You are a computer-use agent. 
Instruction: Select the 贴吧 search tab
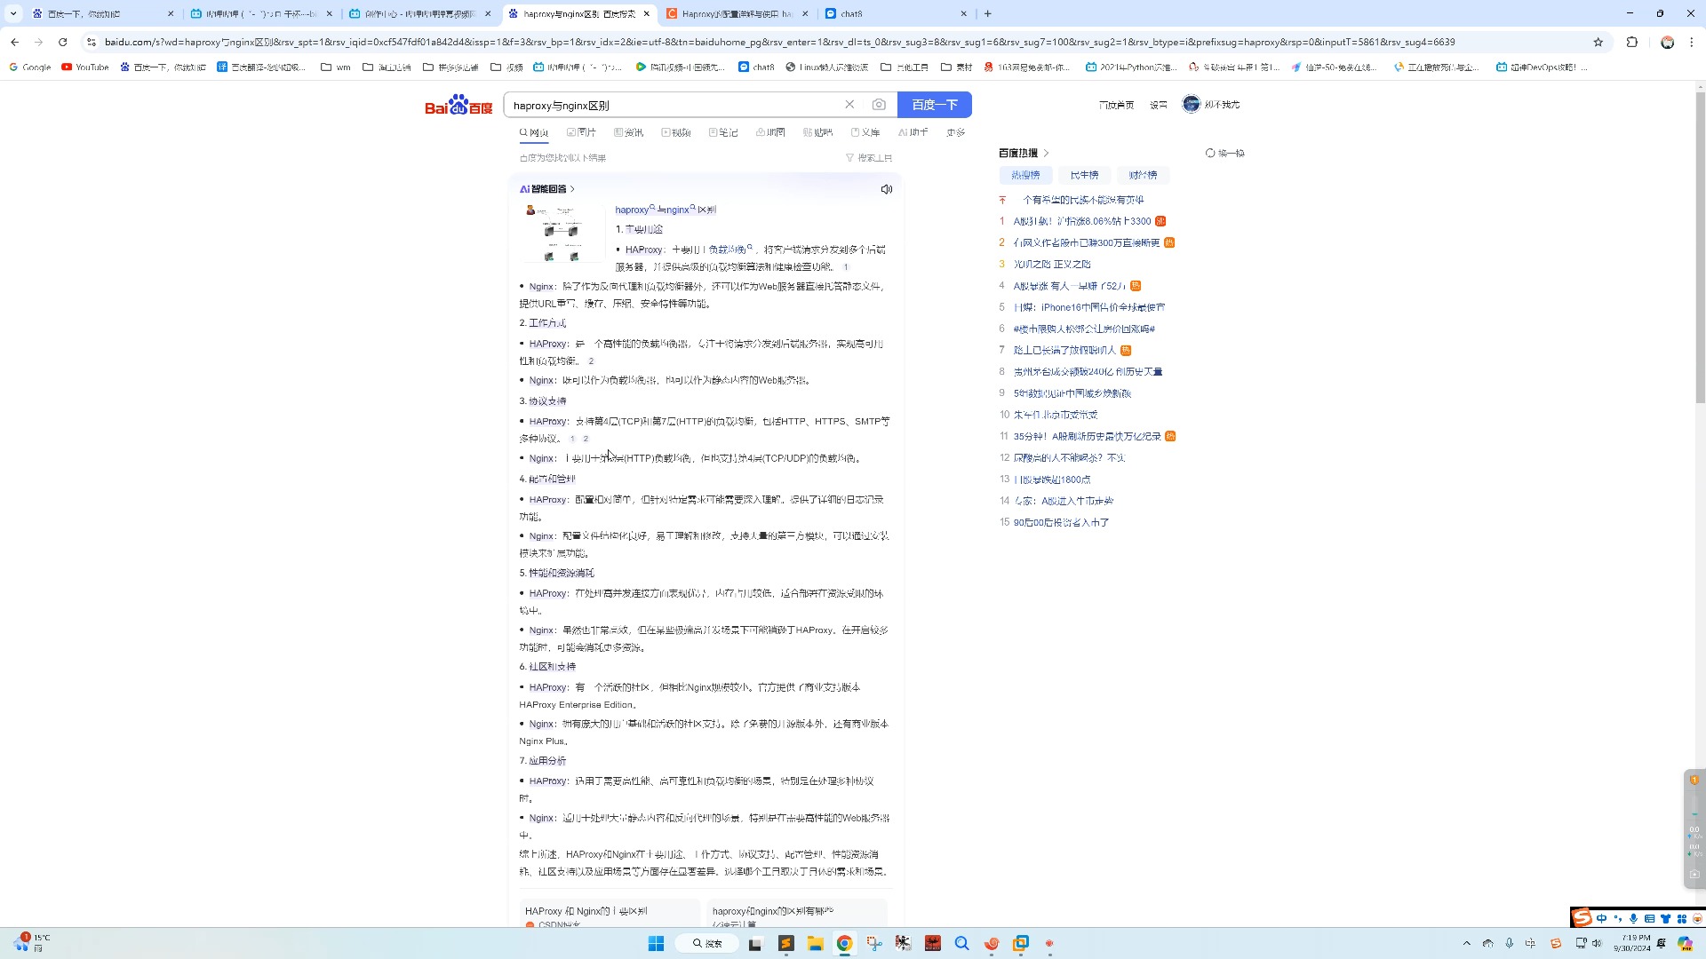818,132
